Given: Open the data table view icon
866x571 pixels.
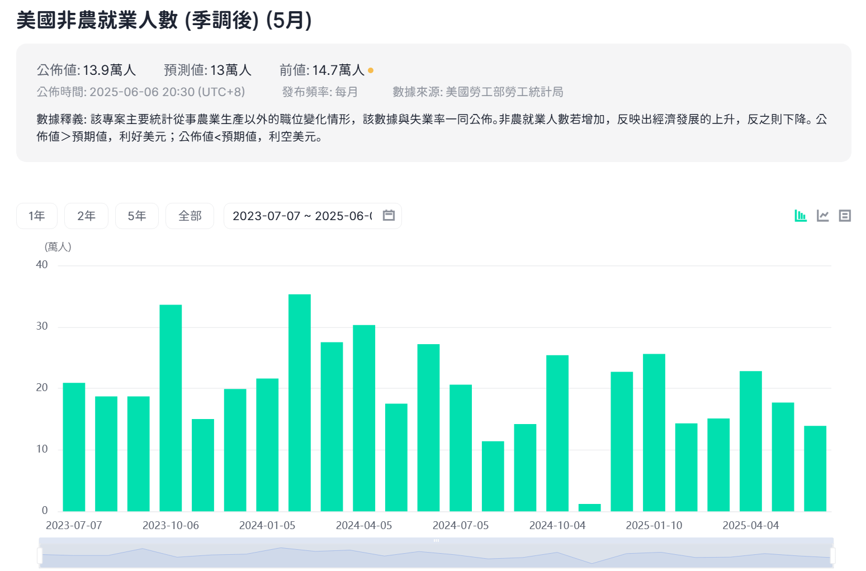Looking at the screenshot, I should (x=845, y=216).
